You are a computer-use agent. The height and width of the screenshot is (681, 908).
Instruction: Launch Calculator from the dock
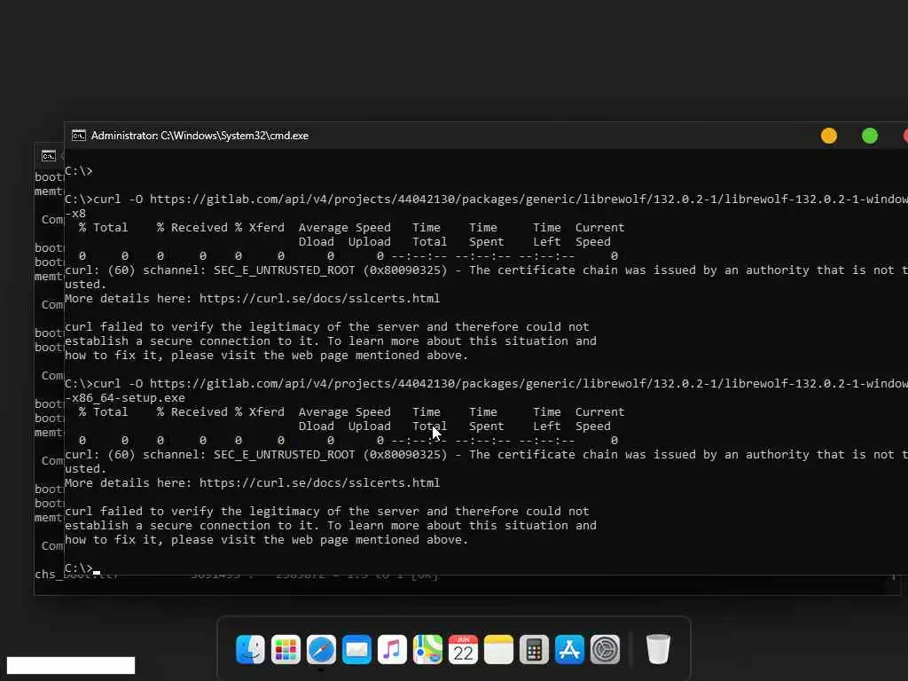click(x=534, y=649)
